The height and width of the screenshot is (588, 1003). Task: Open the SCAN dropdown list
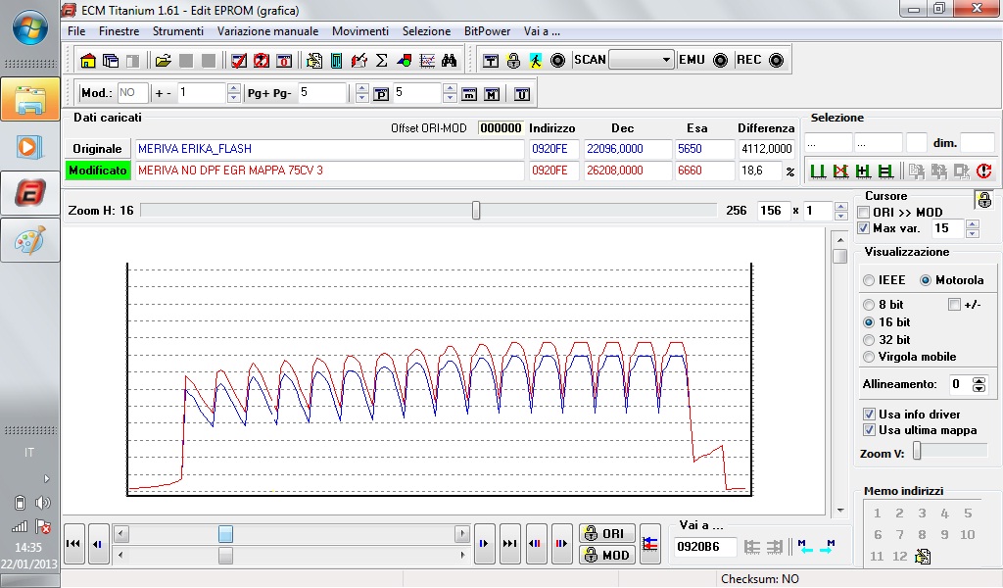pyautogui.click(x=666, y=60)
